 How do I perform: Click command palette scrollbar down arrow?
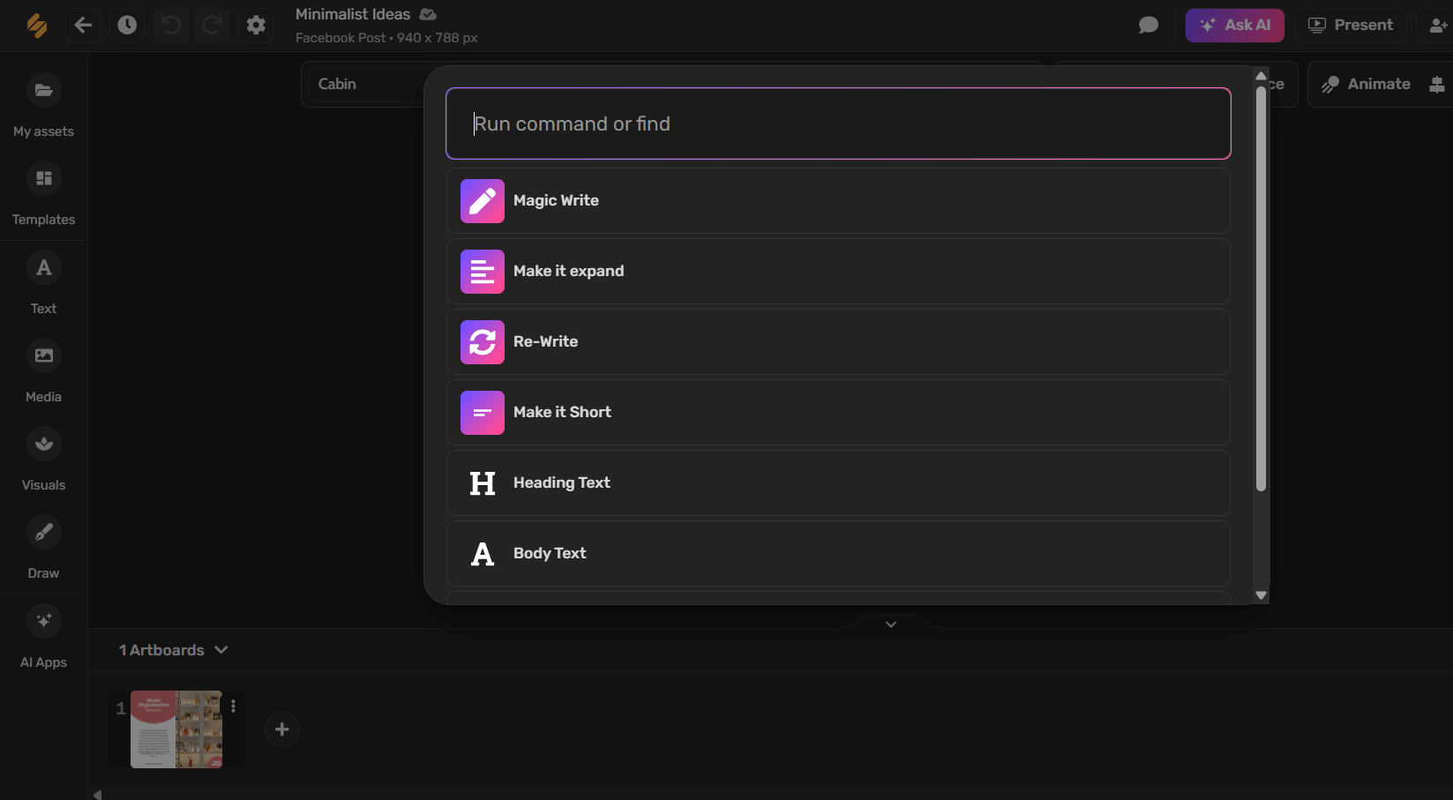click(1261, 595)
